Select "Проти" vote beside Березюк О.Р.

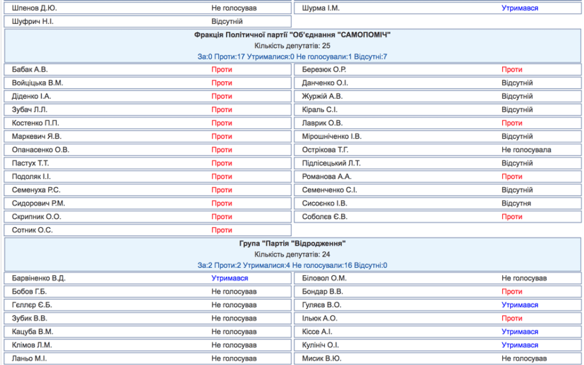click(x=512, y=69)
